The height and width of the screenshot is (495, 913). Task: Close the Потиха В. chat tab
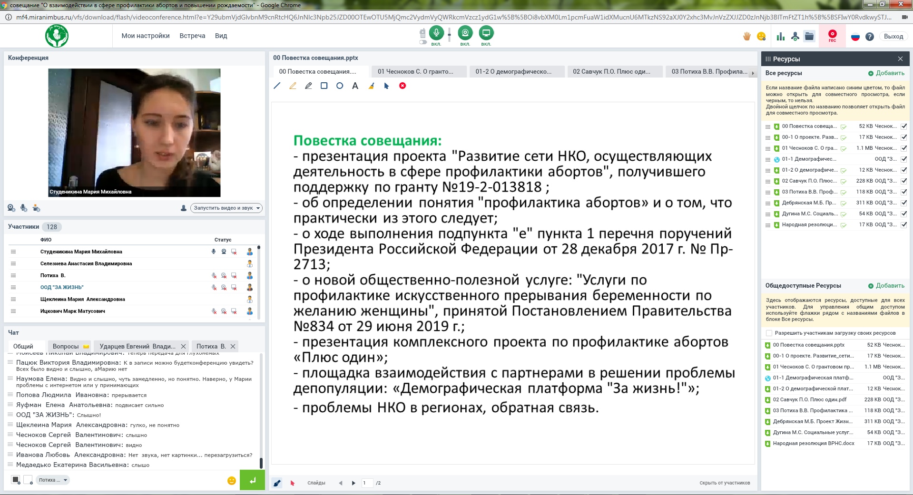click(233, 346)
